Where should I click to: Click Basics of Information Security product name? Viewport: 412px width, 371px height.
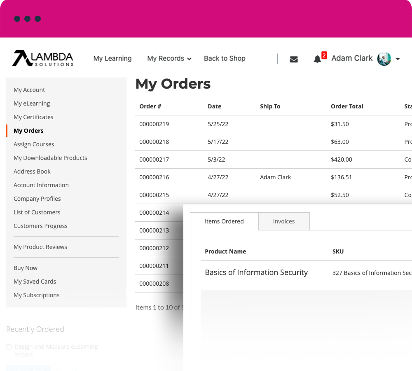click(256, 272)
